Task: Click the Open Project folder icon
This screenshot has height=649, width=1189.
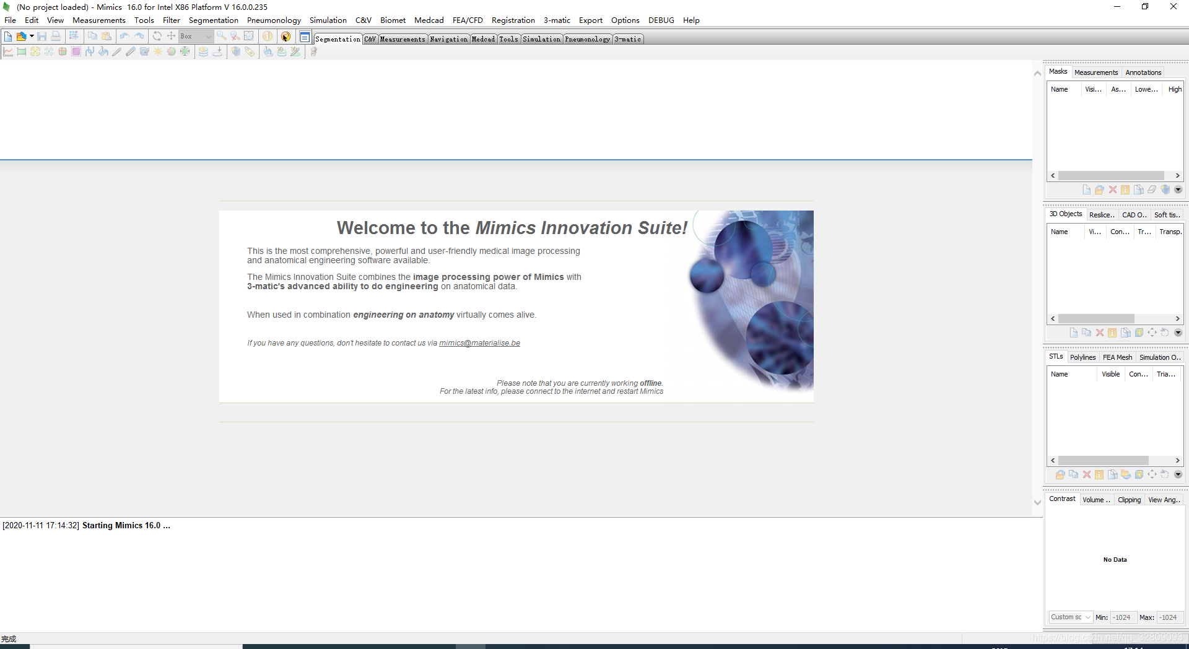Action: 22,37
